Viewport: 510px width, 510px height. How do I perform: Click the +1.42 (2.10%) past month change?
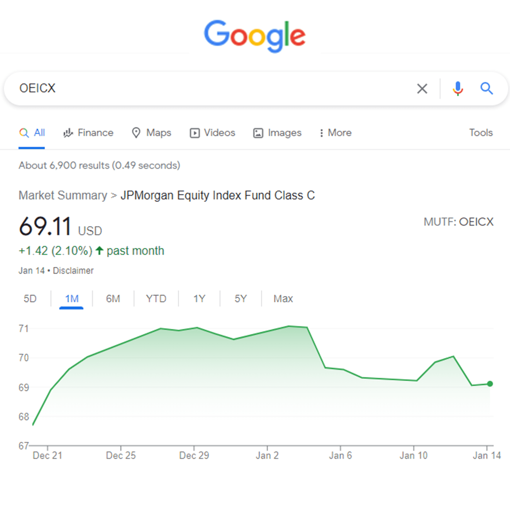[91, 251]
